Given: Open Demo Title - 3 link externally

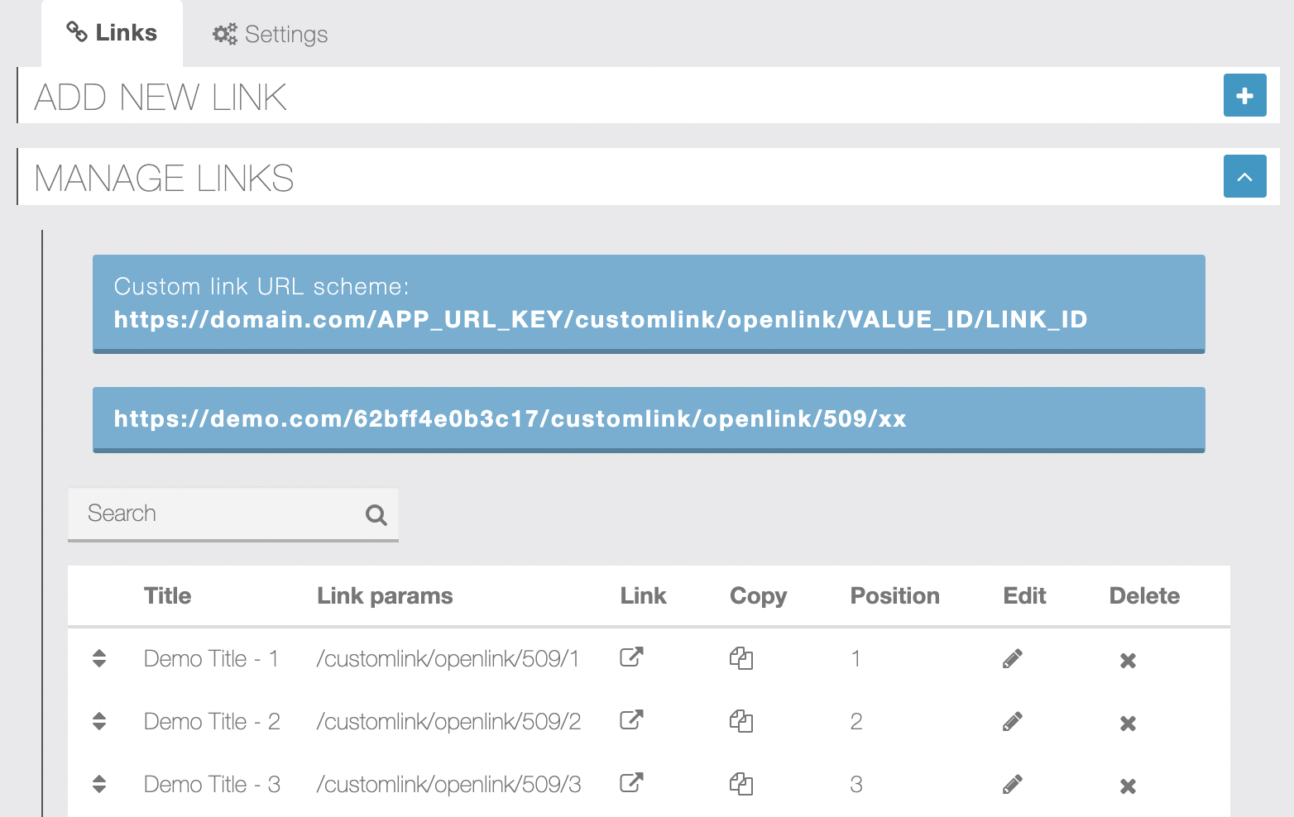Looking at the screenshot, I should pyautogui.click(x=630, y=783).
